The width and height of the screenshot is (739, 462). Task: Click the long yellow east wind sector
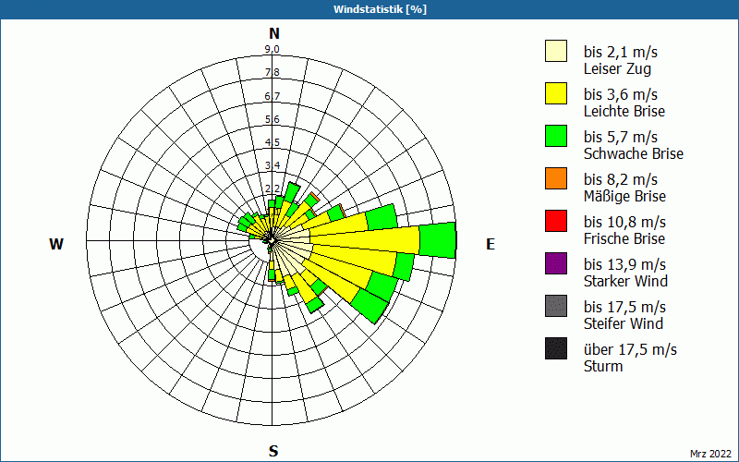pyautogui.click(x=365, y=240)
